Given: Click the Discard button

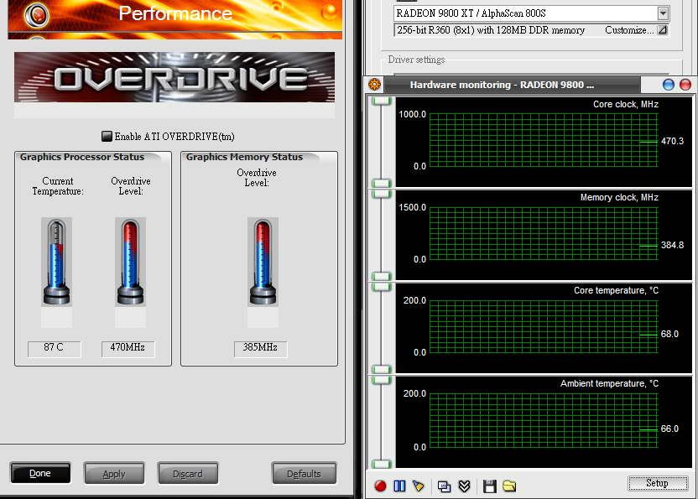Looking at the screenshot, I should (x=187, y=474).
